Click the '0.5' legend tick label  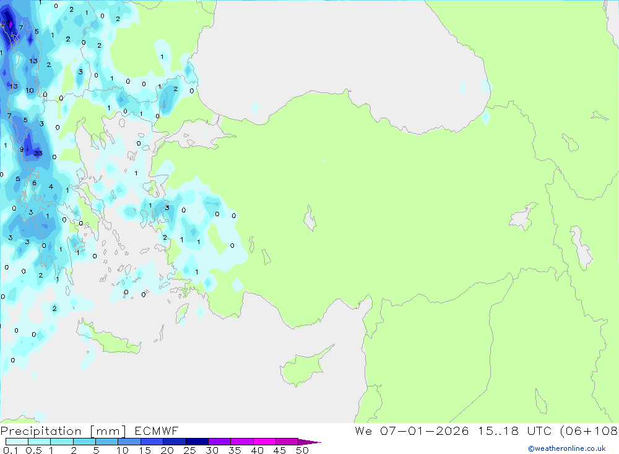tap(33, 450)
